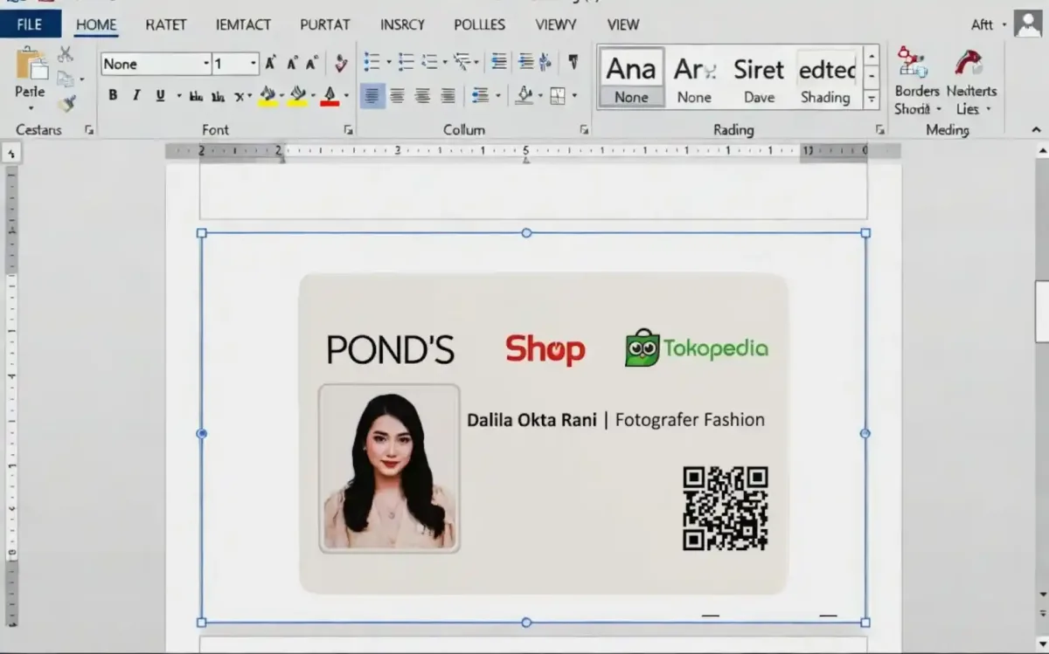
Task: Apply the Ana None style
Action: tap(631, 78)
